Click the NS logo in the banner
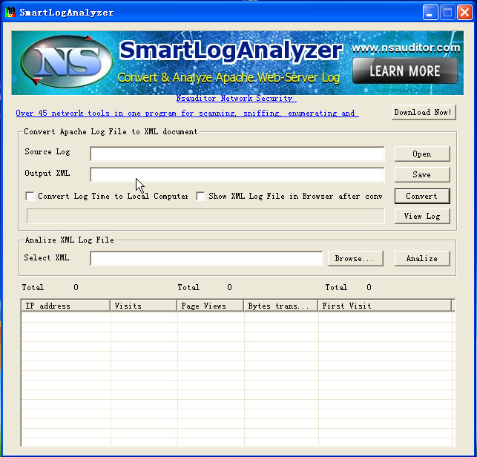The width and height of the screenshot is (477, 457). (x=66, y=61)
